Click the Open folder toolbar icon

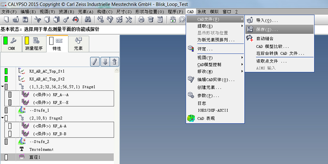(16, 20)
